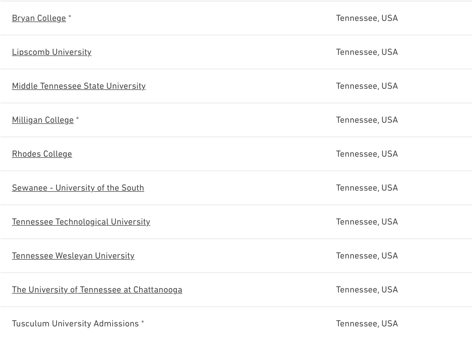
Task: Visit University of Tennessee at Chattanooga link
Action: click(x=97, y=290)
